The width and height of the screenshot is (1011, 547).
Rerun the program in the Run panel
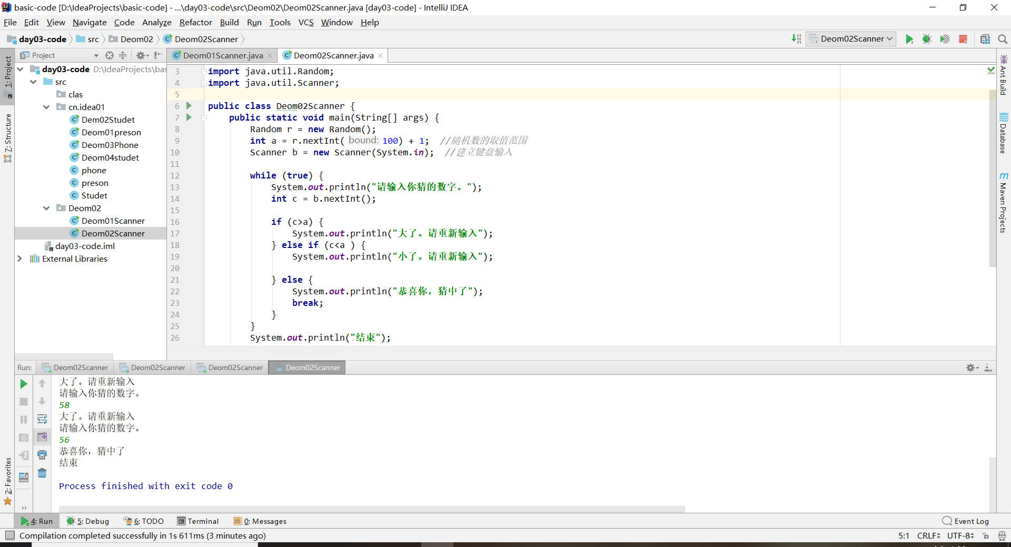[x=24, y=384]
